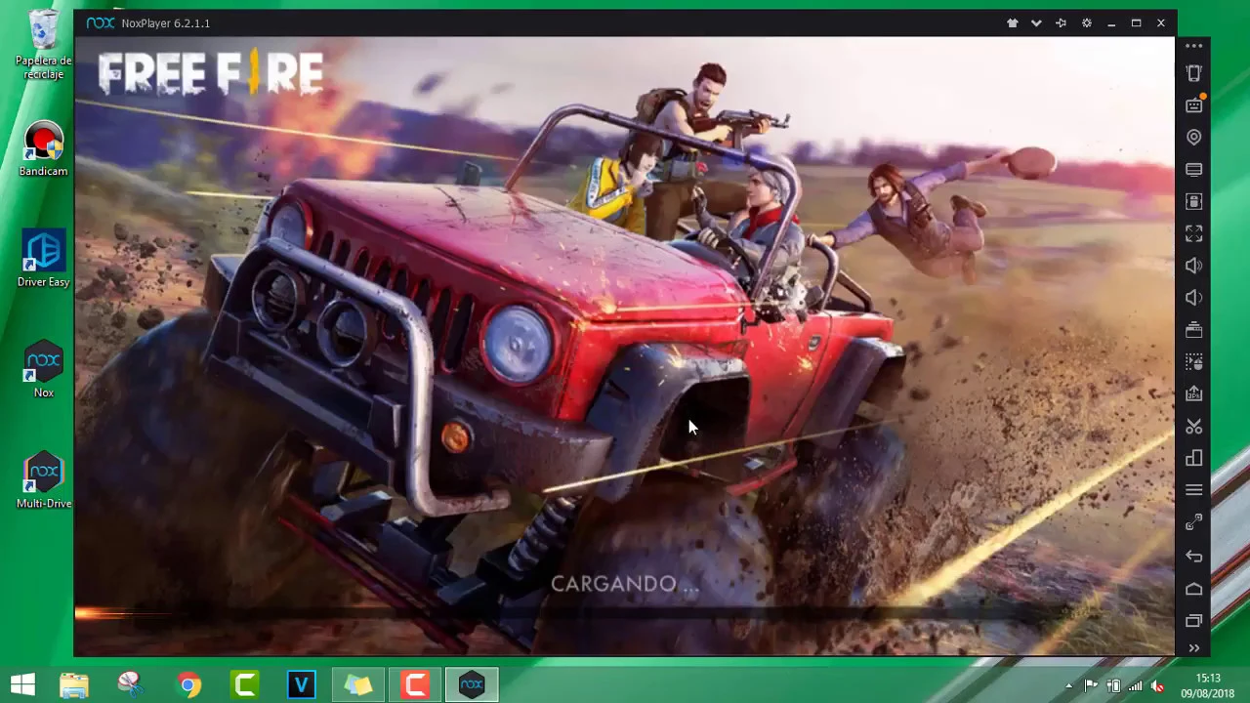Image resolution: width=1250 pixels, height=703 pixels.
Task: Click the NoxPlayer taskbar button
Action: tap(472, 684)
